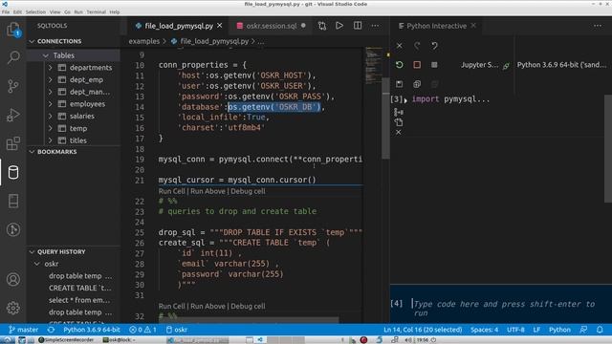Split the editor right
This screenshot has width=612, height=344.
(358, 26)
